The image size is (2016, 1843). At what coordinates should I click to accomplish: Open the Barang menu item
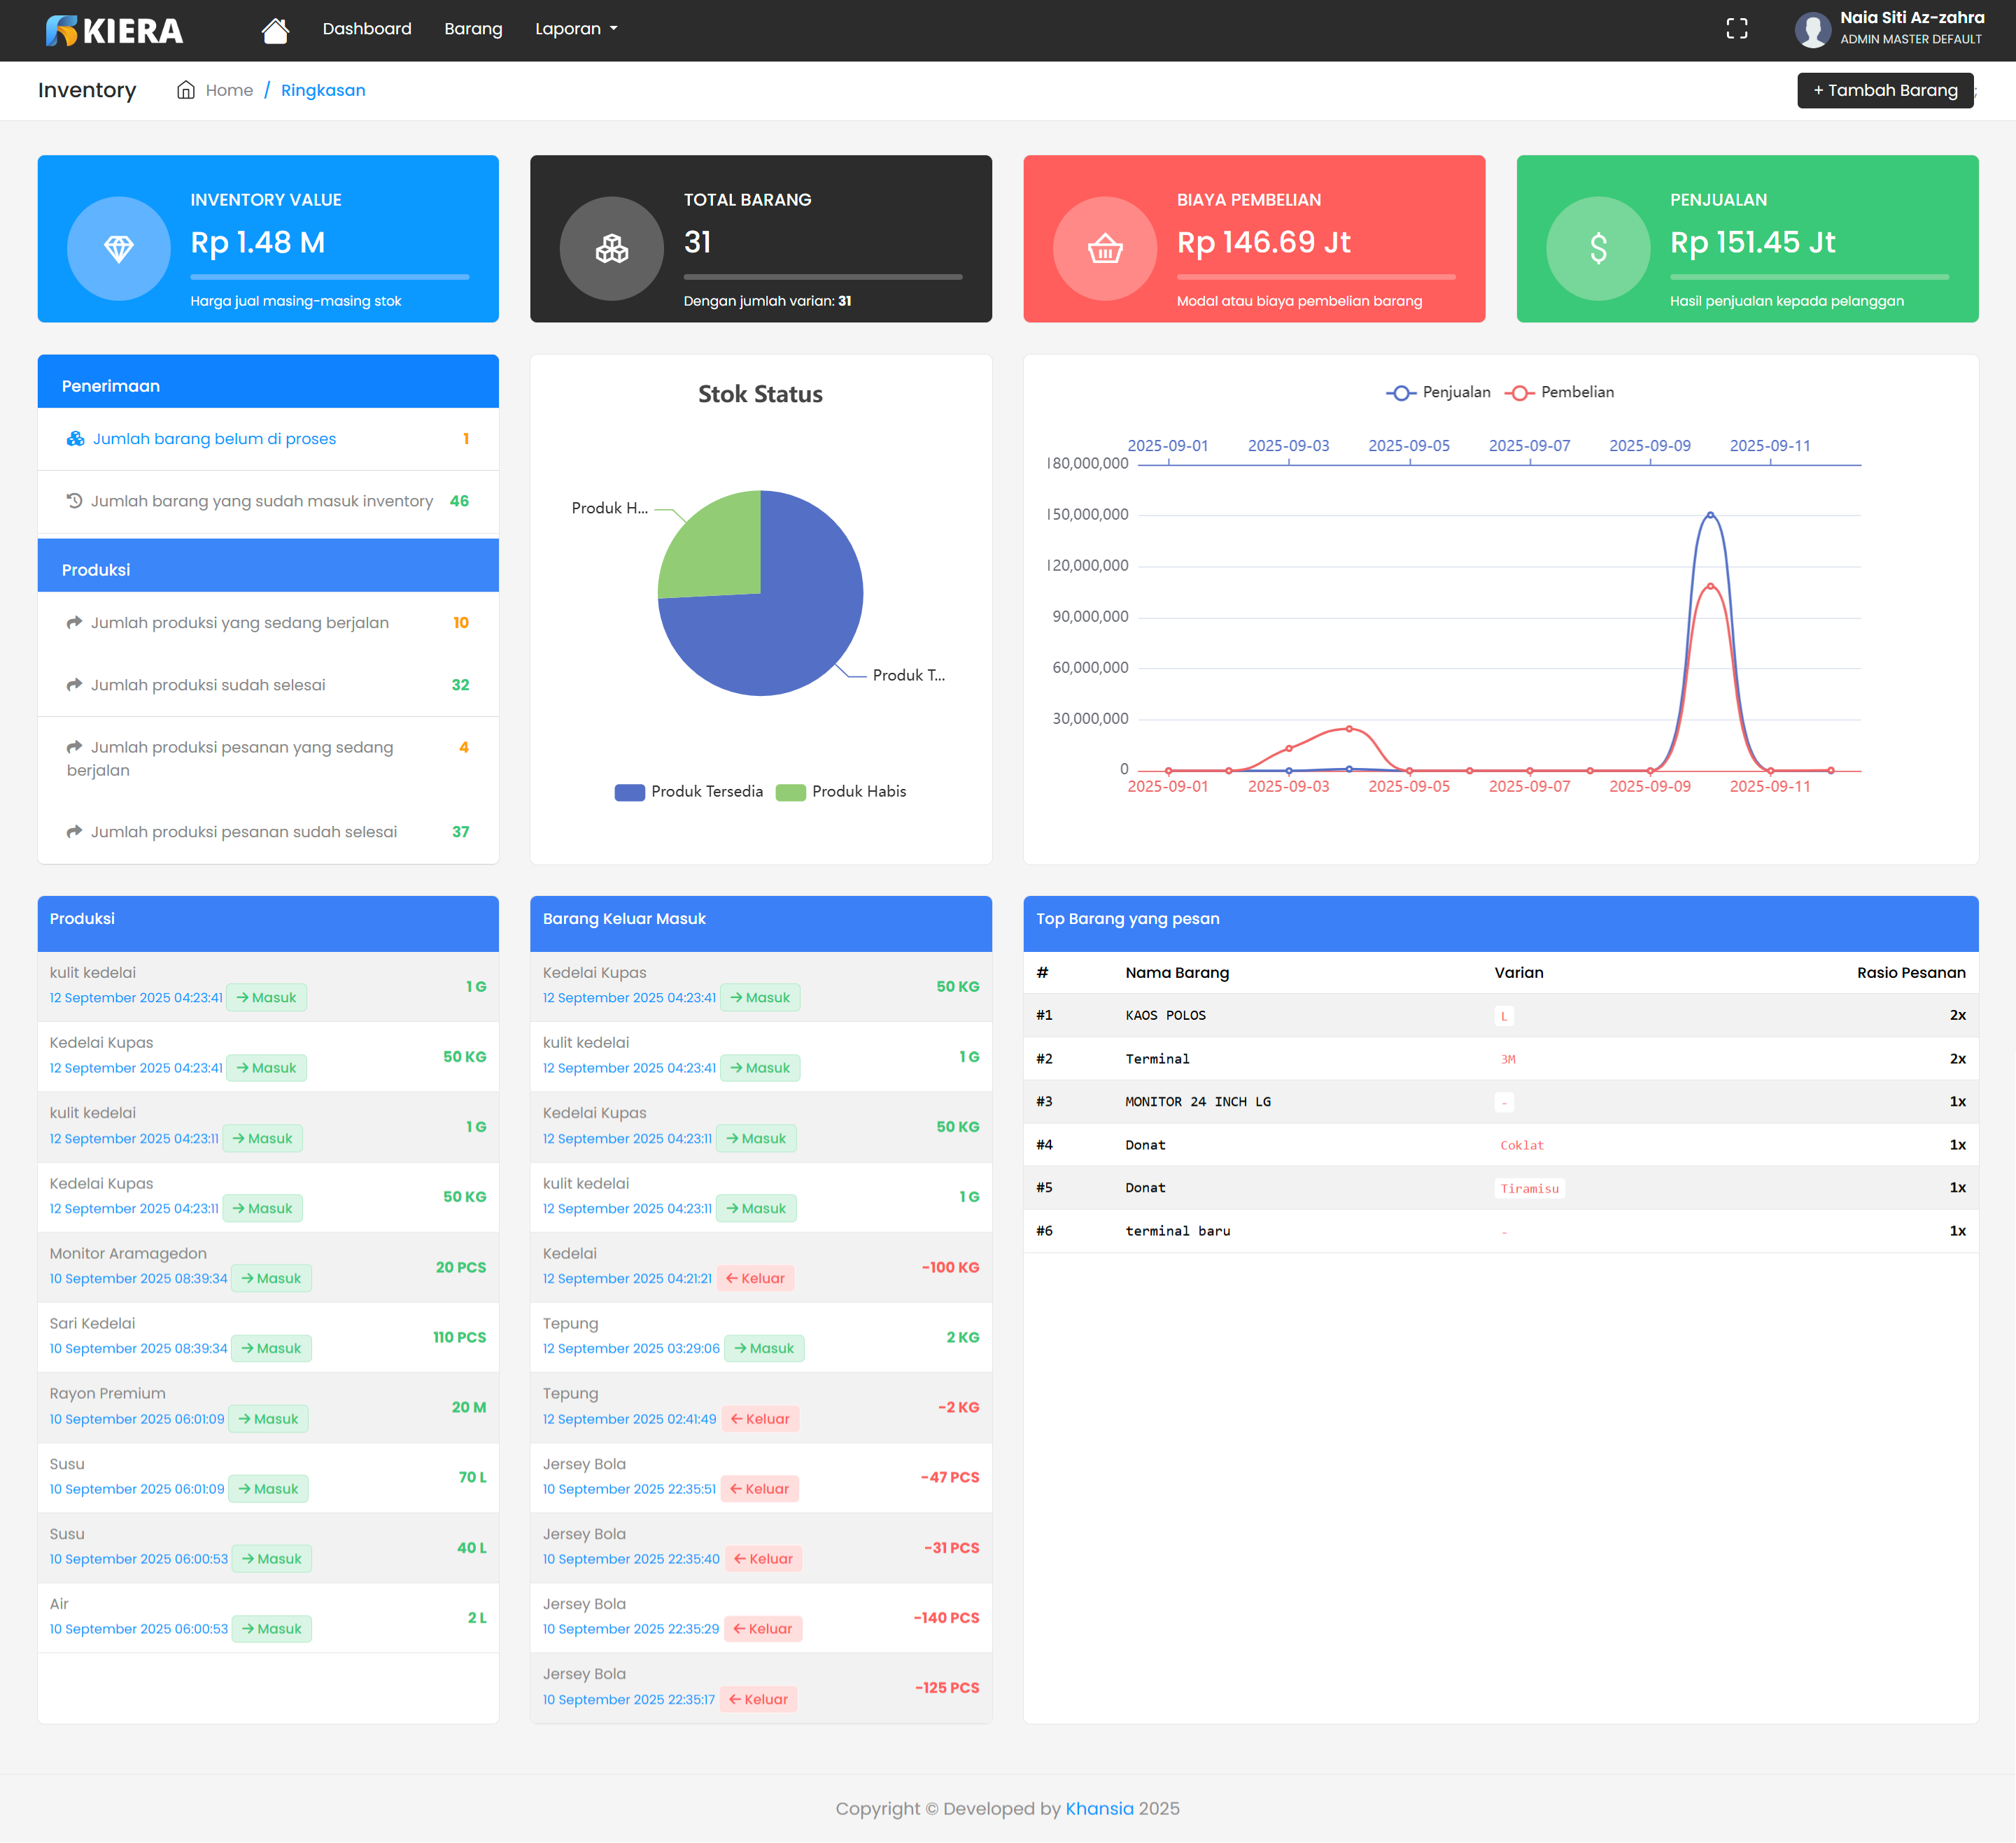473,29
